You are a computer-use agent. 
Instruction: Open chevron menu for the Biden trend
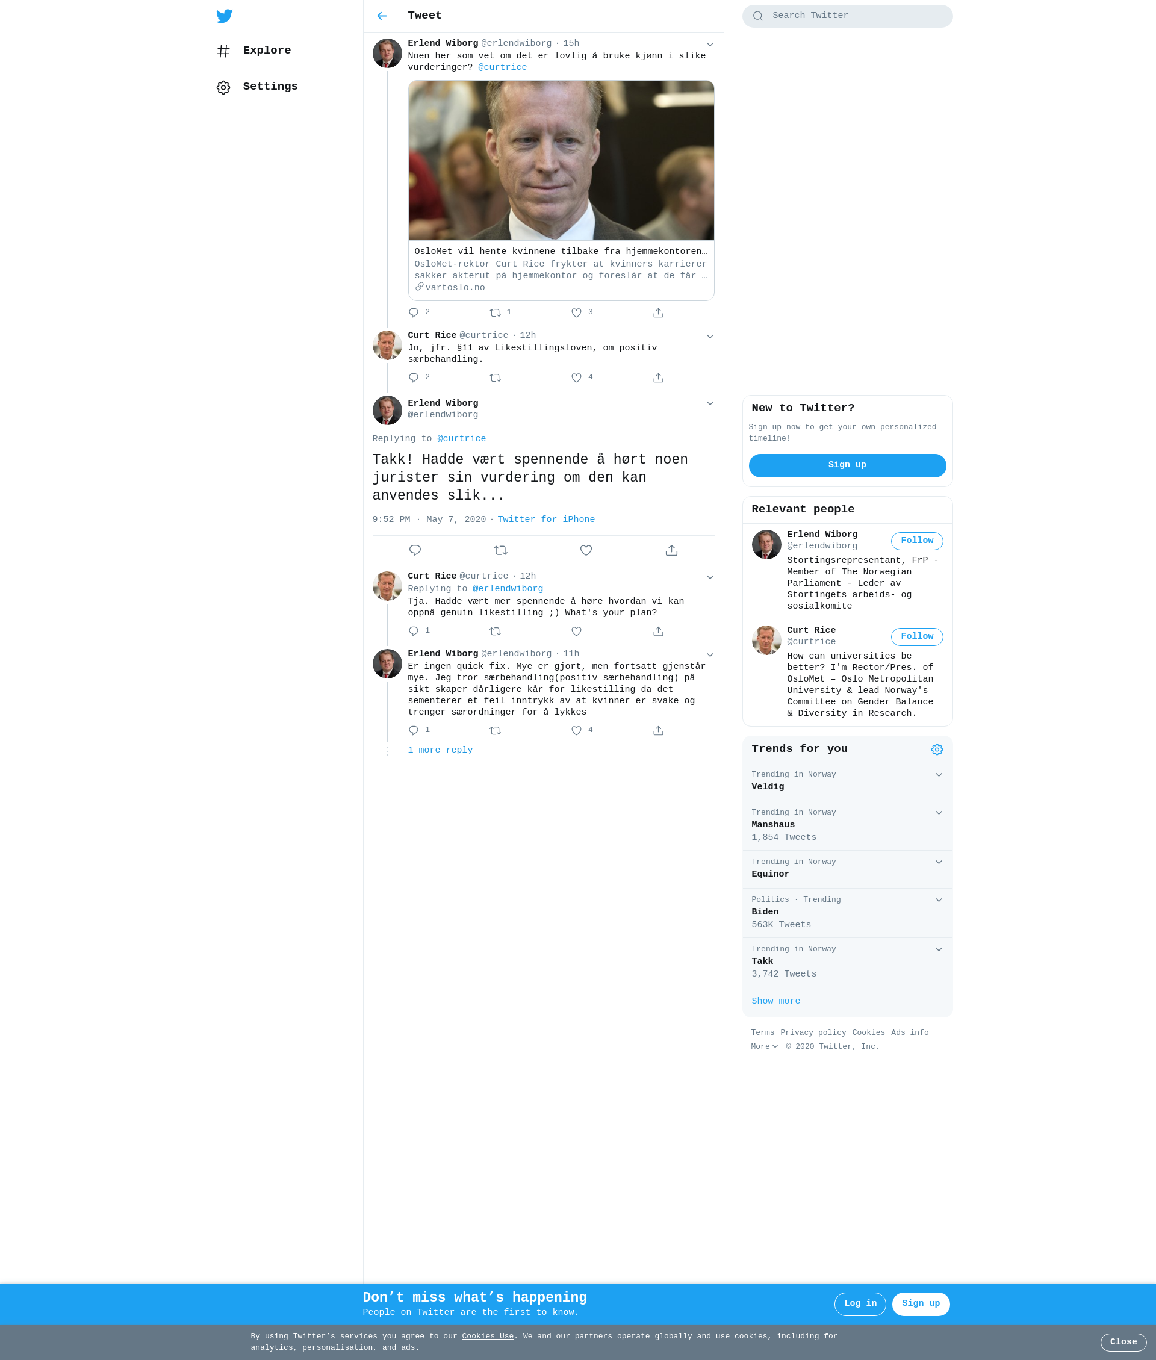click(x=939, y=899)
